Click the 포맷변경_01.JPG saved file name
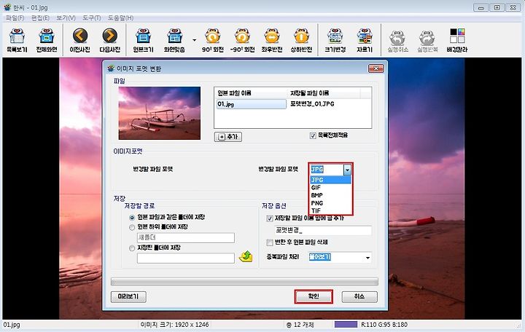Image resolution: width=525 pixels, height=332 pixels. pyautogui.click(x=312, y=104)
